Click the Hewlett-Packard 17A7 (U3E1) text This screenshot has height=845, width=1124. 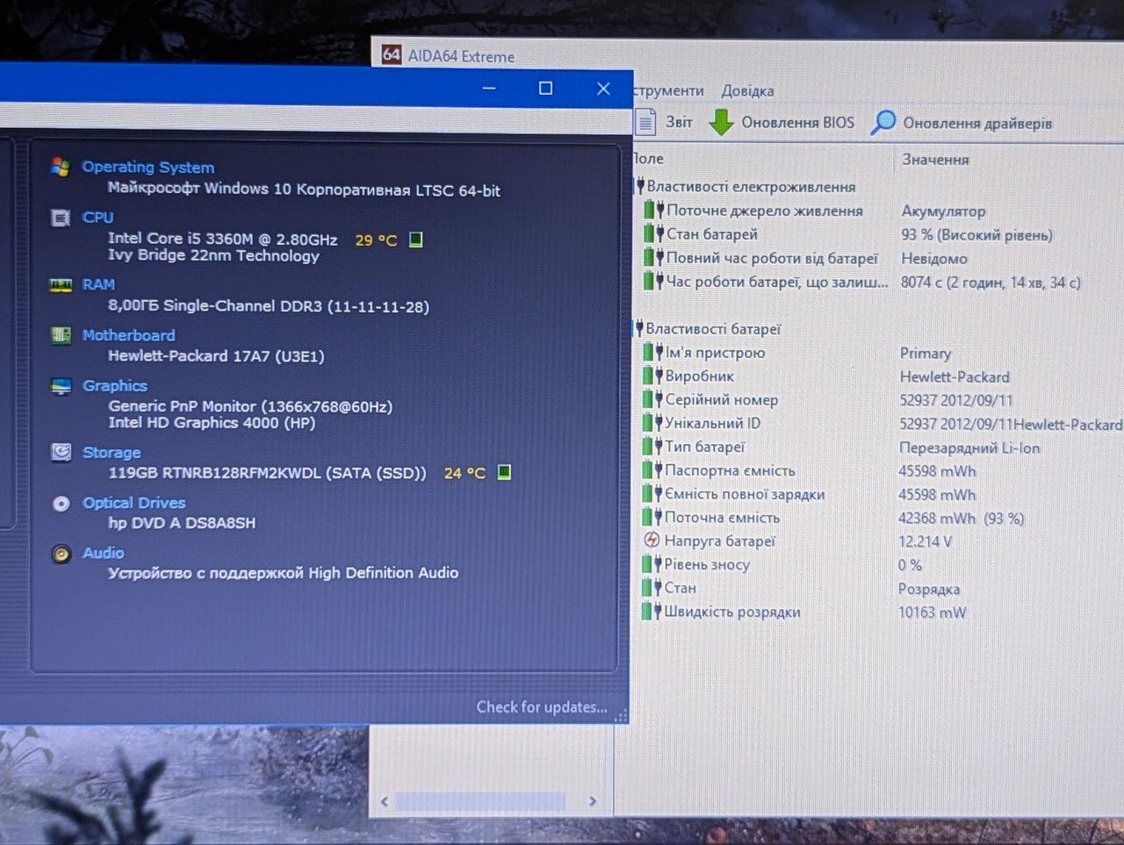pos(216,356)
